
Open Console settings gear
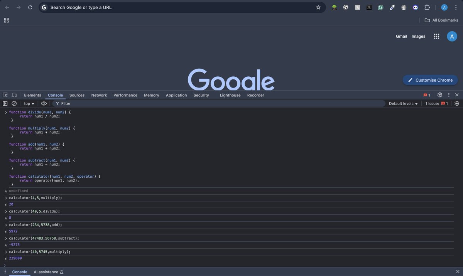point(457,103)
